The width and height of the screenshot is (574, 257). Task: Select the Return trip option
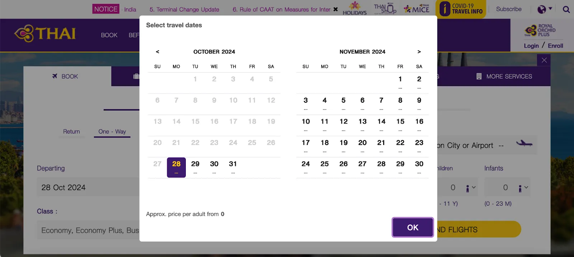[71, 131]
